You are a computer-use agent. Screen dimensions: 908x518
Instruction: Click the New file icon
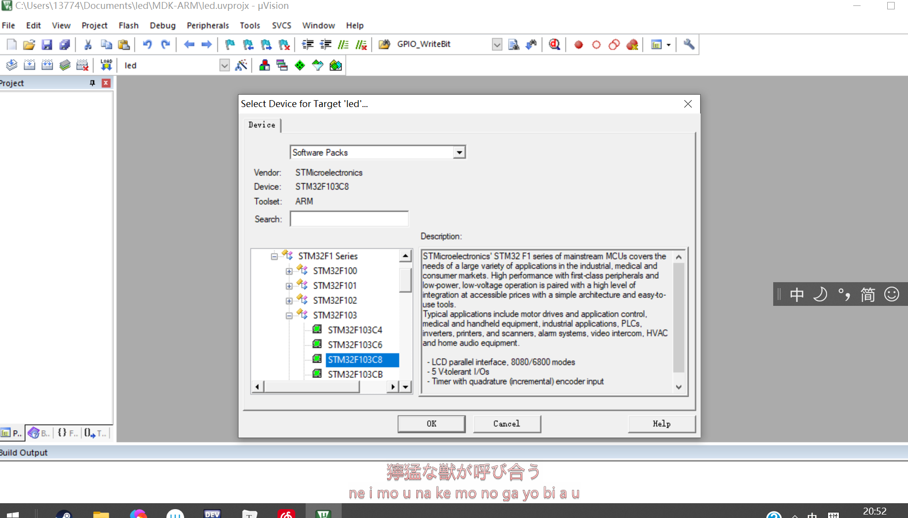(x=11, y=44)
